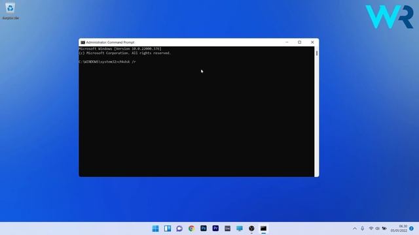Click the Microsoft Windows version line
The width and height of the screenshot is (419, 235).
coord(120,49)
